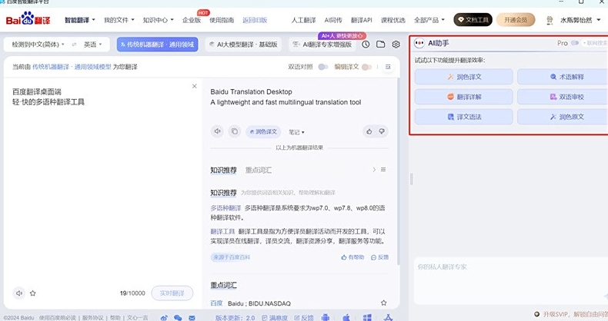Click user avatar beside 水瓶郭怡然
The width and height of the screenshot is (608, 321).
pyautogui.click(x=550, y=20)
